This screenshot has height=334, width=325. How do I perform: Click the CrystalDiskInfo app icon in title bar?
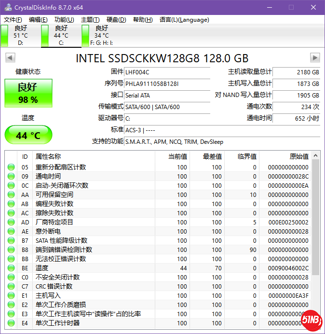(x=7, y=7)
